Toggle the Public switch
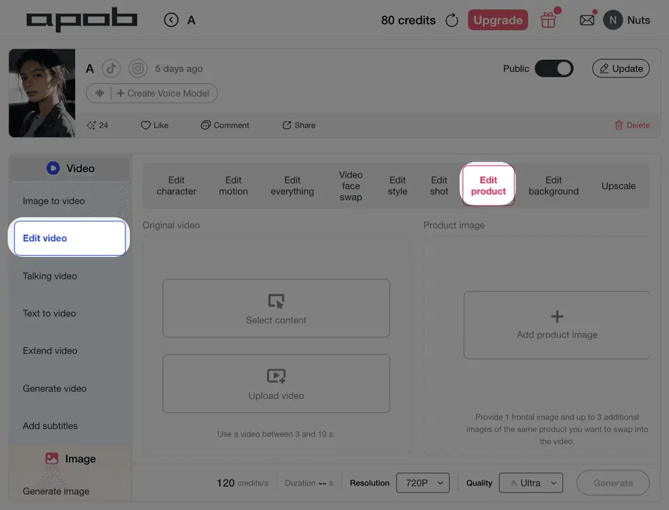 [554, 68]
